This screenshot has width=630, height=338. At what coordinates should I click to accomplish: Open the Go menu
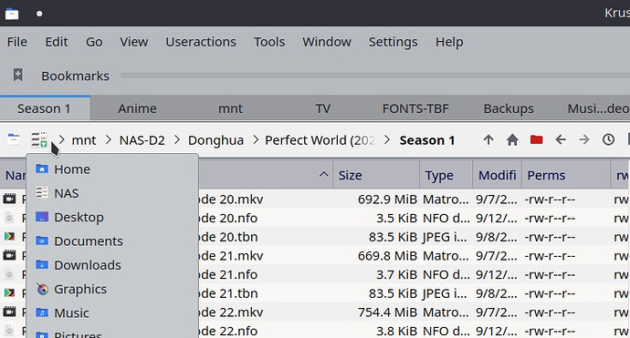pos(94,42)
